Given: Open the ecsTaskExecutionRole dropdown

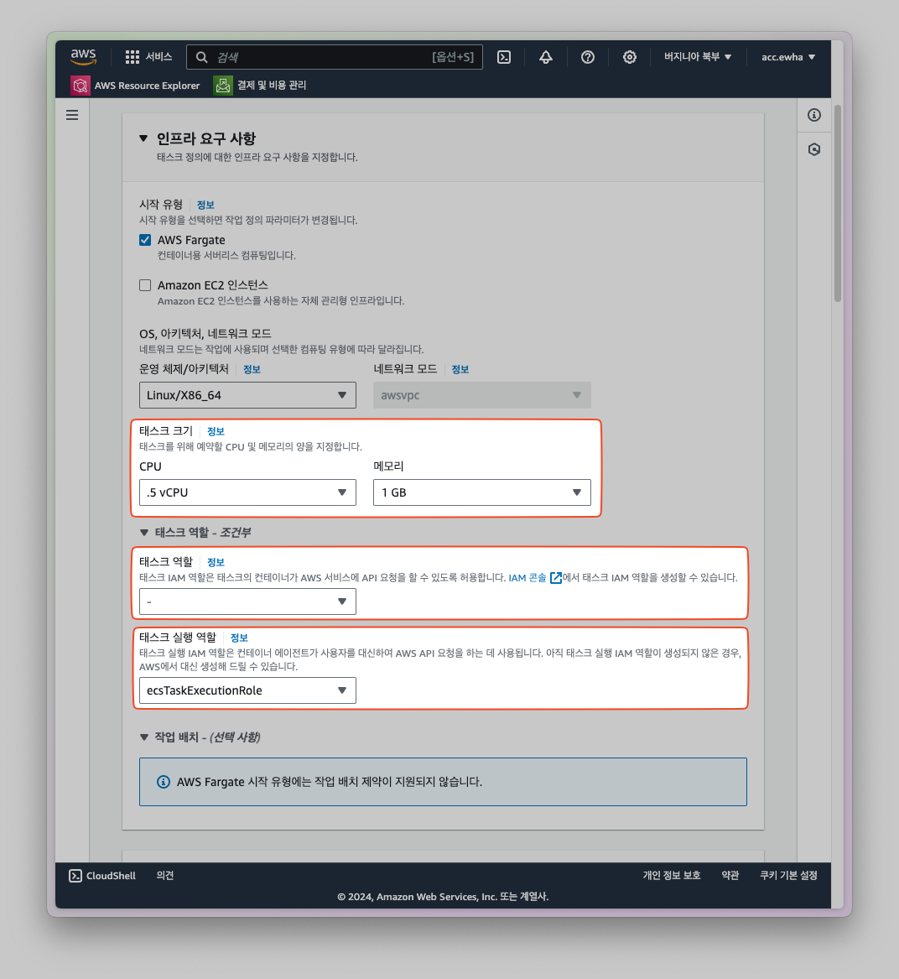Looking at the screenshot, I should pyautogui.click(x=247, y=690).
